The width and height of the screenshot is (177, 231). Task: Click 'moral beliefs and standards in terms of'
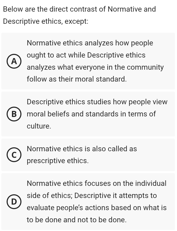click(x=91, y=114)
